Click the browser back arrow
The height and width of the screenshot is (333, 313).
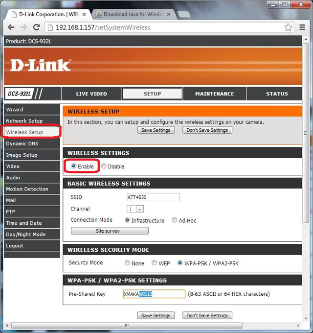tap(11, 27)
